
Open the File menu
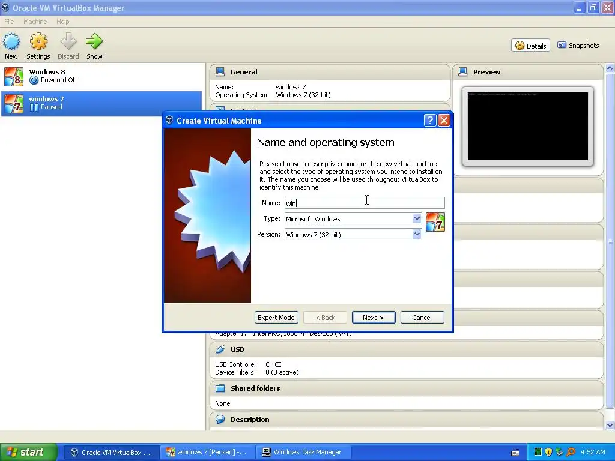pyautogui.click(x=9, y=22)
